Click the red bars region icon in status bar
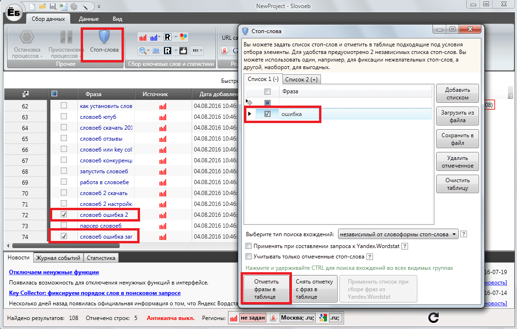517x329 pixels. click(x=234, y=318)
